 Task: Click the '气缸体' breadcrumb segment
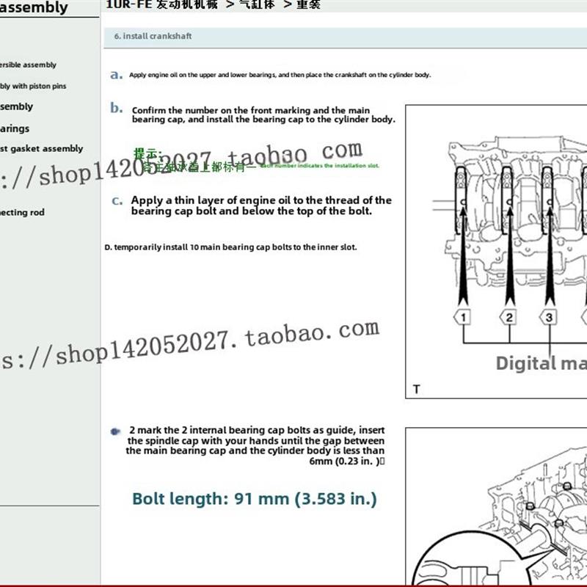click(257, 4)
